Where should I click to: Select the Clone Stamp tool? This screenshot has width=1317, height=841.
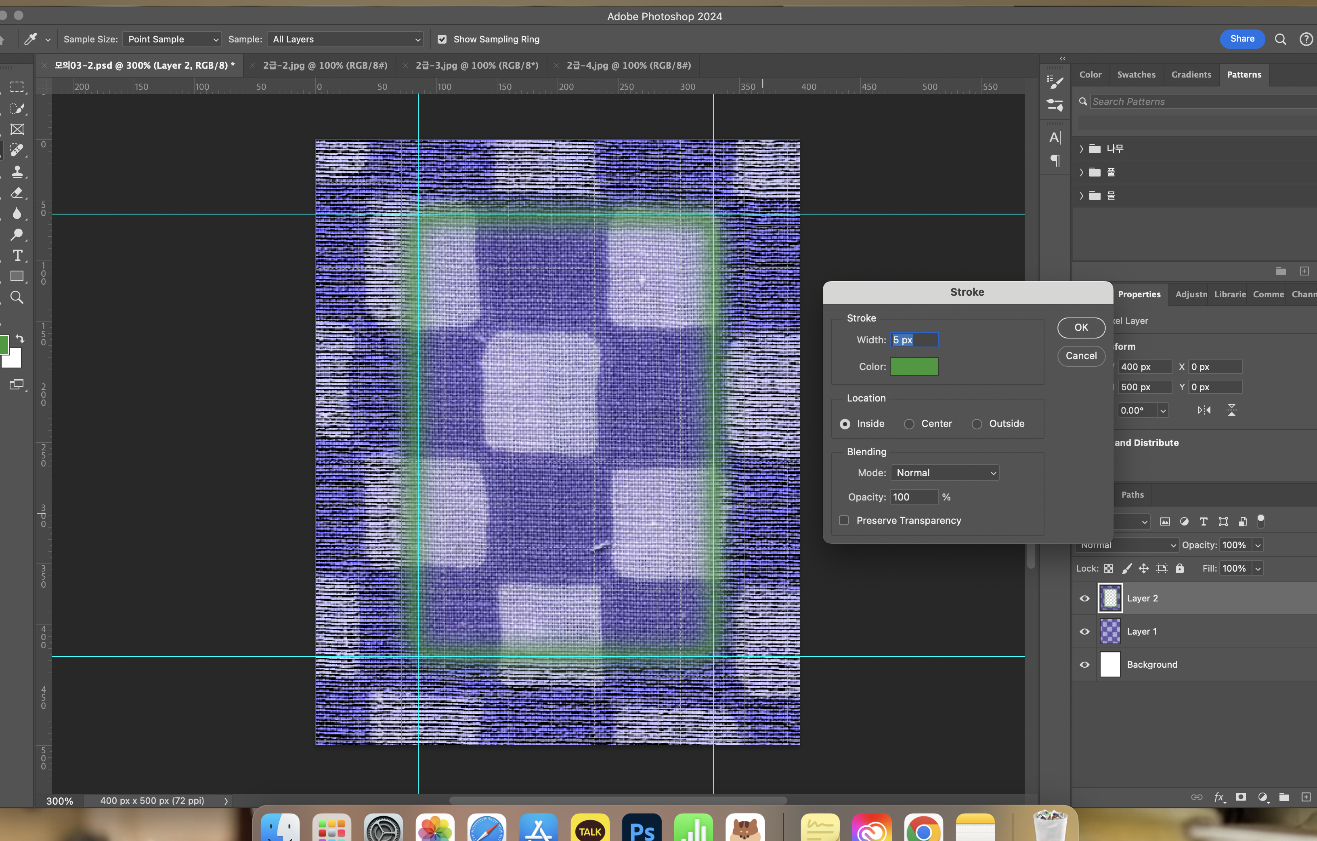[17, 172]
